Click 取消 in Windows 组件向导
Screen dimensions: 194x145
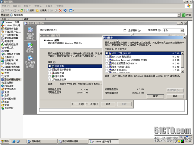pyautogui.click(x=108, y=104)
